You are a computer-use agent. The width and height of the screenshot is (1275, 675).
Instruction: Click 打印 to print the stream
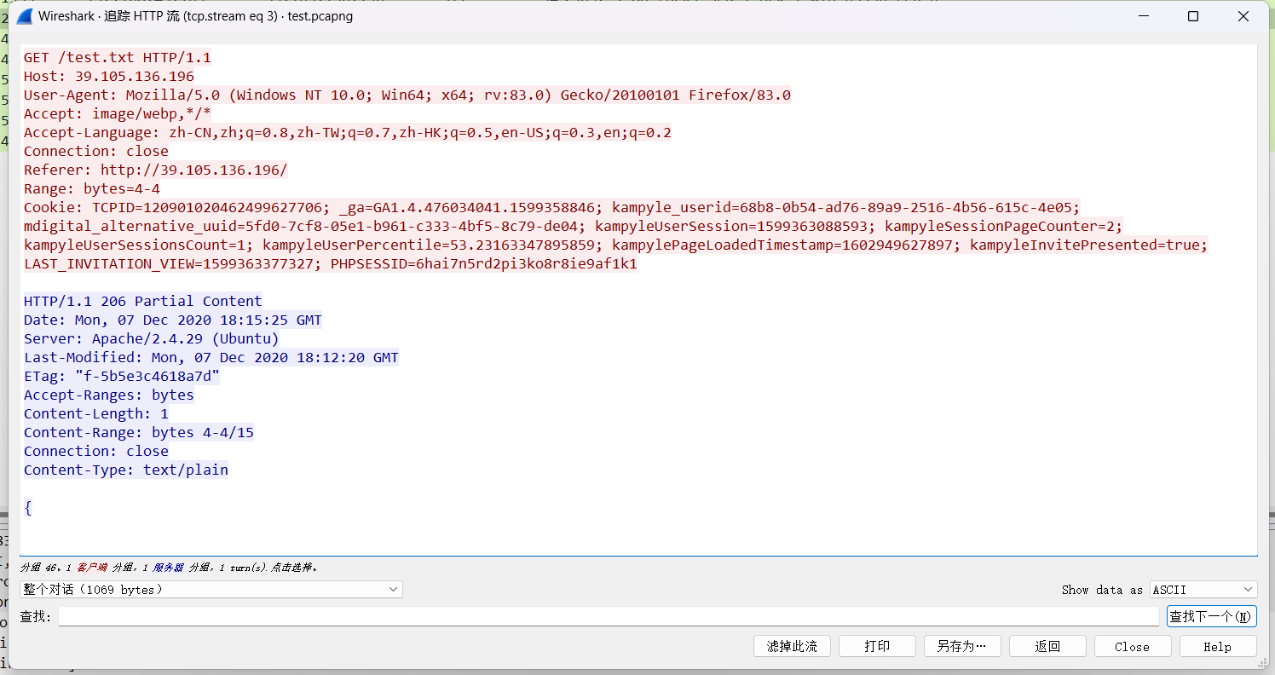(x=877, y=645)
